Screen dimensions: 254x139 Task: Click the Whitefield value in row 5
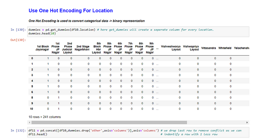click(x=230, y=86)
